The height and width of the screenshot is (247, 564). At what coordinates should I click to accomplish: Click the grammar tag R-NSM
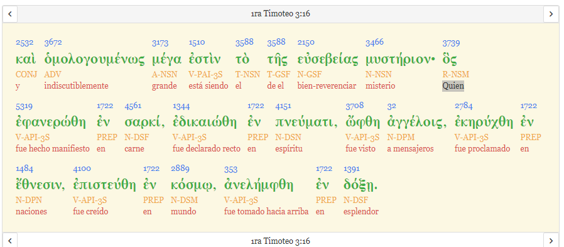click(456, 75)
